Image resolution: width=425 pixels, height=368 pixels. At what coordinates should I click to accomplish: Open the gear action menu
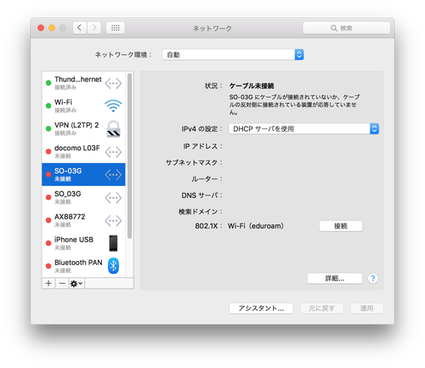tap(76, 283)
